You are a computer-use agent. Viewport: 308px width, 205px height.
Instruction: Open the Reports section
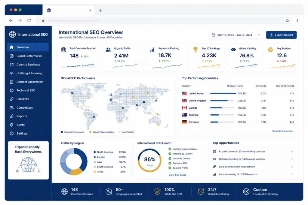[x=28, y=116]
